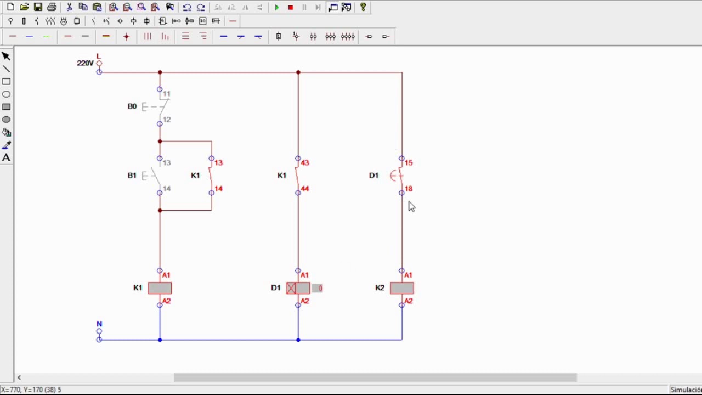Create a new document with the blank page icon
Image resolution: width=702 pixels, height=395 pixels.
tap(10, 7)
